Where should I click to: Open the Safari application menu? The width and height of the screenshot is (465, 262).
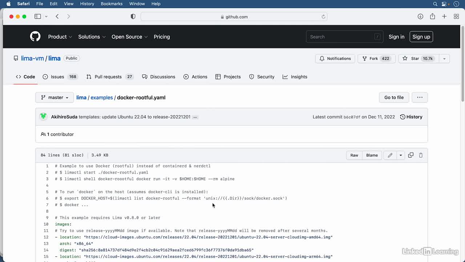click(x=23, y=4)
